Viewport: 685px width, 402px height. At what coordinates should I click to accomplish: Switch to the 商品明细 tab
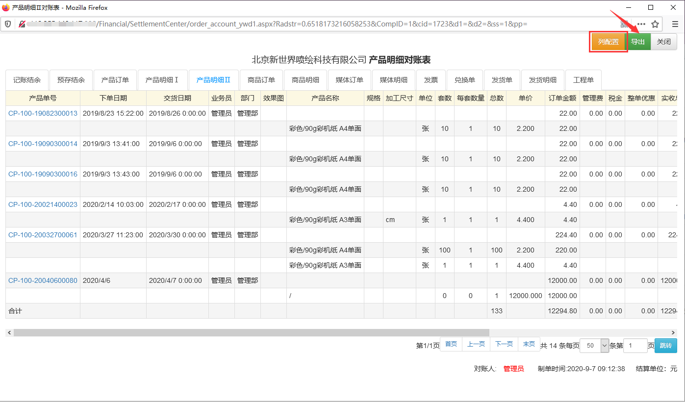[x=305, y=80]
